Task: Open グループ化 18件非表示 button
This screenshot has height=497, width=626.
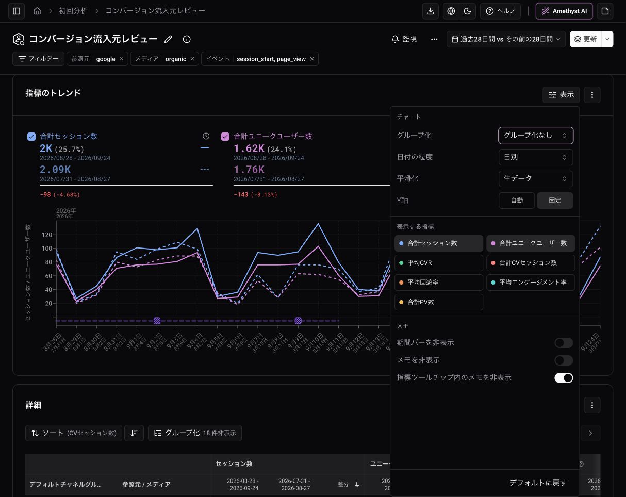Action: (195, 433)
